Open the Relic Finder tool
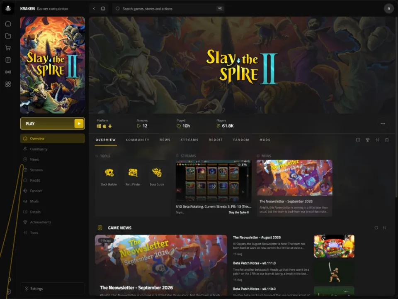Image resolution: width=398 pixels, height=299 pixels. [133, 176]
